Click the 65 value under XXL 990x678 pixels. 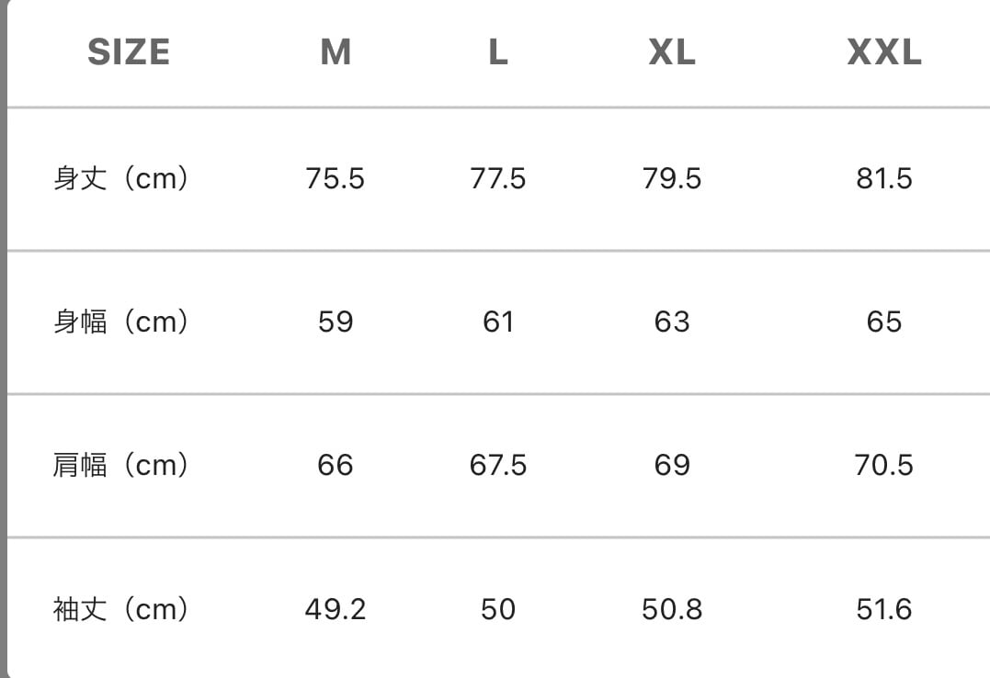(883, 322)
